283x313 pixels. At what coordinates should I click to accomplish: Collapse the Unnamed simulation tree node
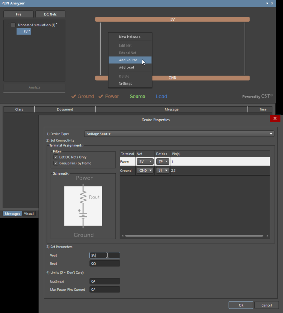[8, 25]
